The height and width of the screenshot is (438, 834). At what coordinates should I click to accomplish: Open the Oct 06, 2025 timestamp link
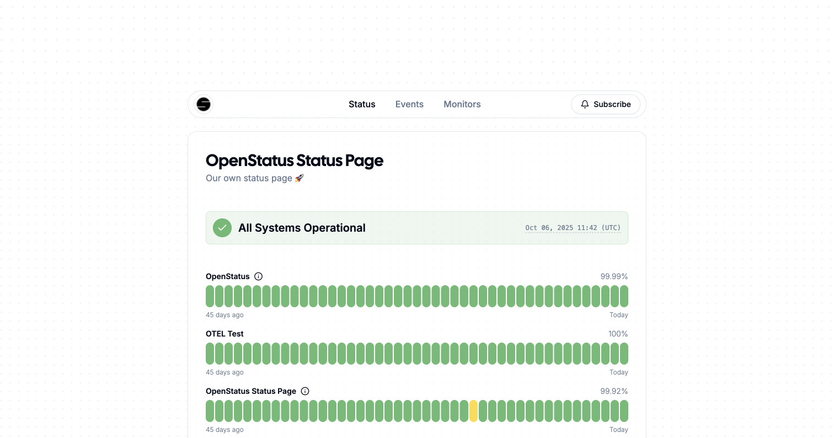coord(573,227)
